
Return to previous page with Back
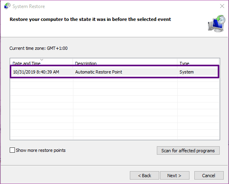pos(144,176)
